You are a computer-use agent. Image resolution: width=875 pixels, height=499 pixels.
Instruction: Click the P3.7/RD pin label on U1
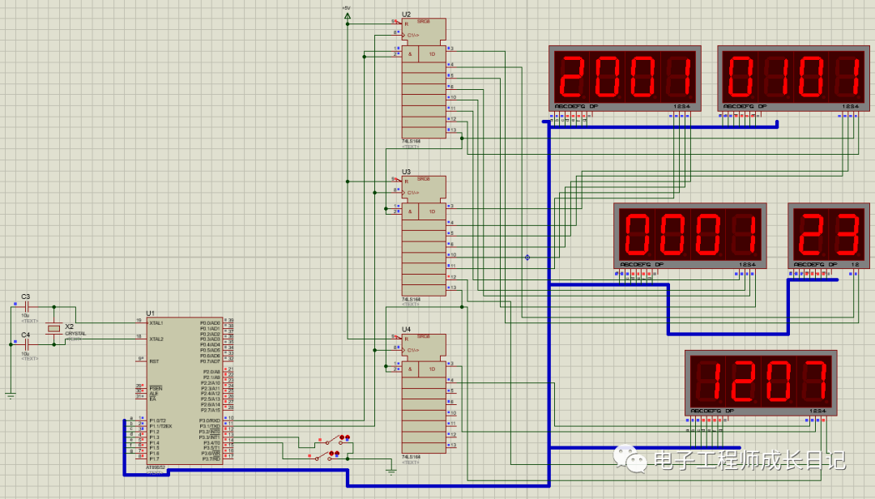[x=211, y=458]
